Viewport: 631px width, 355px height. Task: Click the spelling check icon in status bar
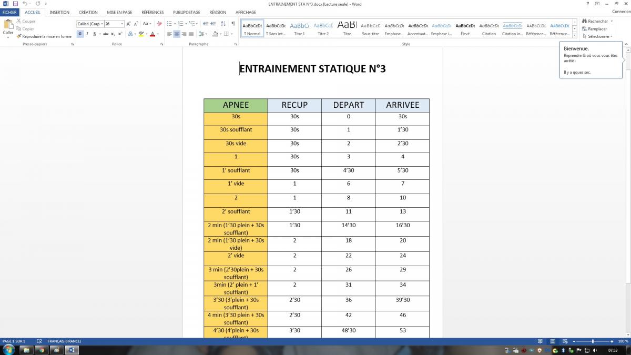coord(40,341)
